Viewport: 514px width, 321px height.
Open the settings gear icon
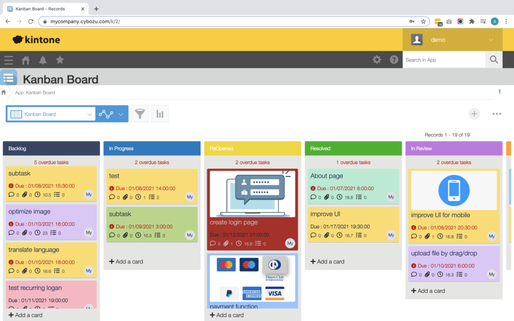(377, 60)
